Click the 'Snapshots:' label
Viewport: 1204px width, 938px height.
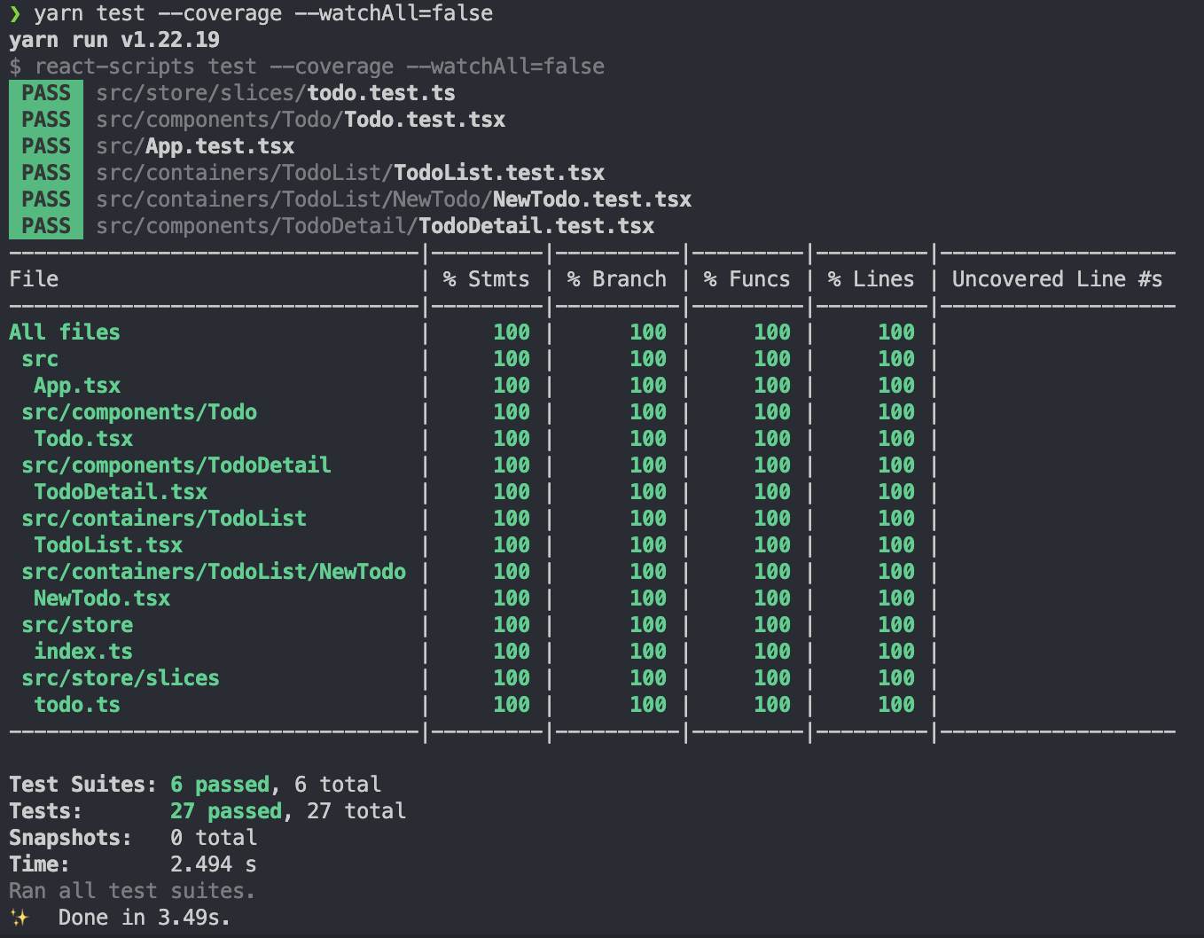pos(71,838)
